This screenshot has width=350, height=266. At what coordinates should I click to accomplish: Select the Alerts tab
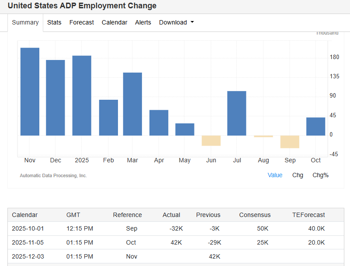tap(143, 22)
